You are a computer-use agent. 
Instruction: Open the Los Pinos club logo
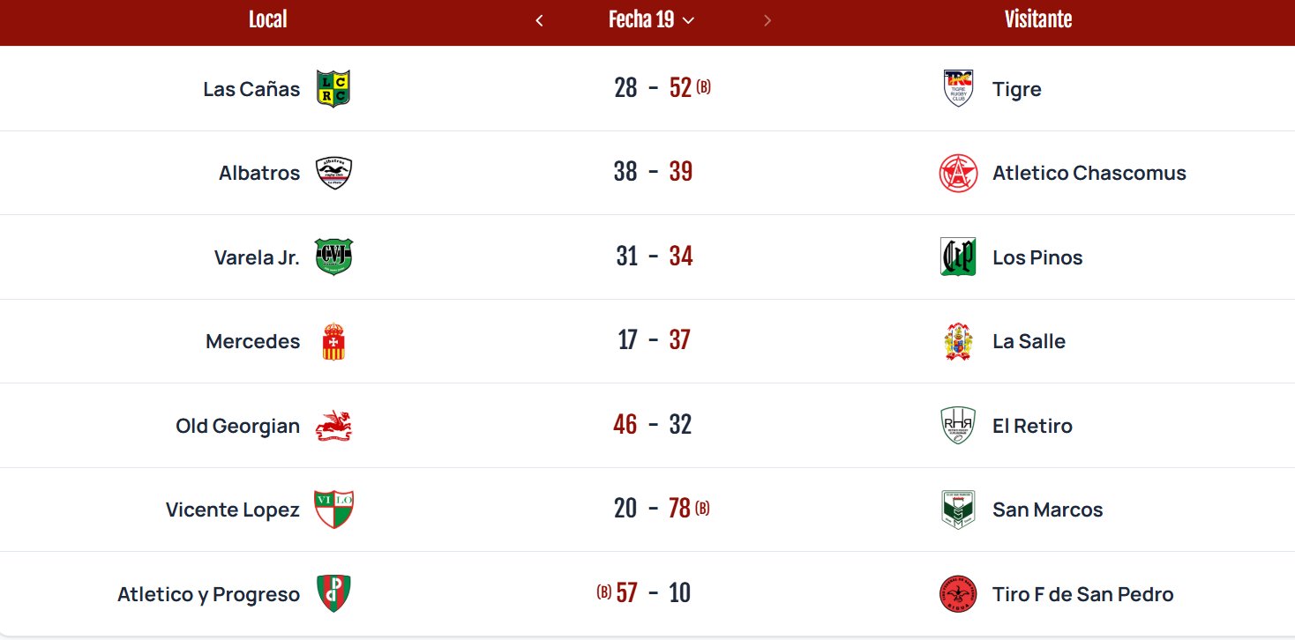958,257
